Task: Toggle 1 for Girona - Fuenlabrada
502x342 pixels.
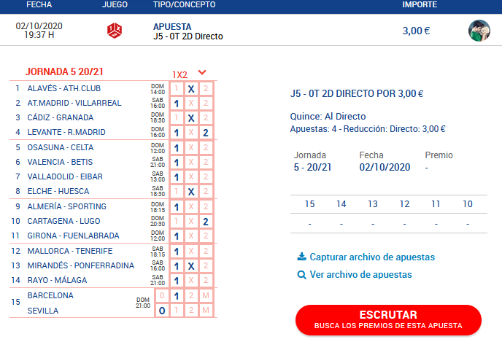Action: (177, 236)
